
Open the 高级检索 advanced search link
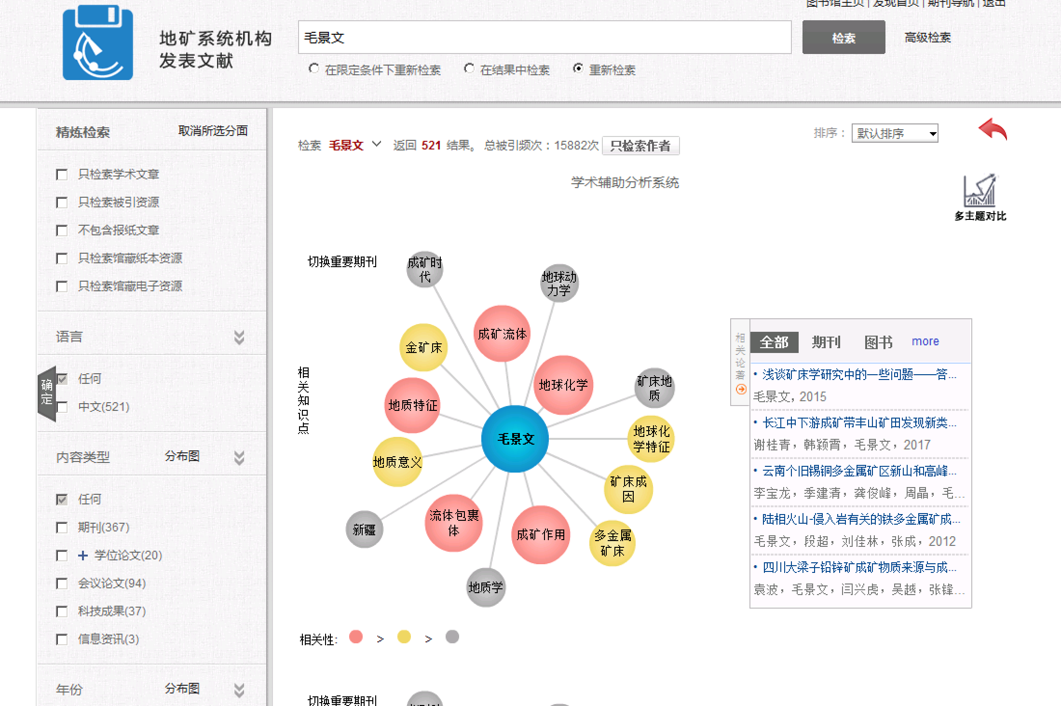[927, 38]
